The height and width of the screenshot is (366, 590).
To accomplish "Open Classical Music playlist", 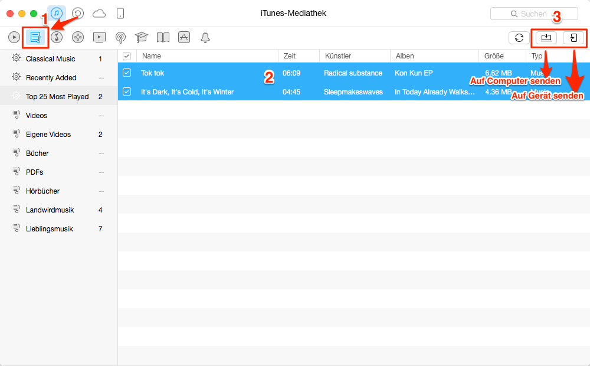I will tap(58, 59).
